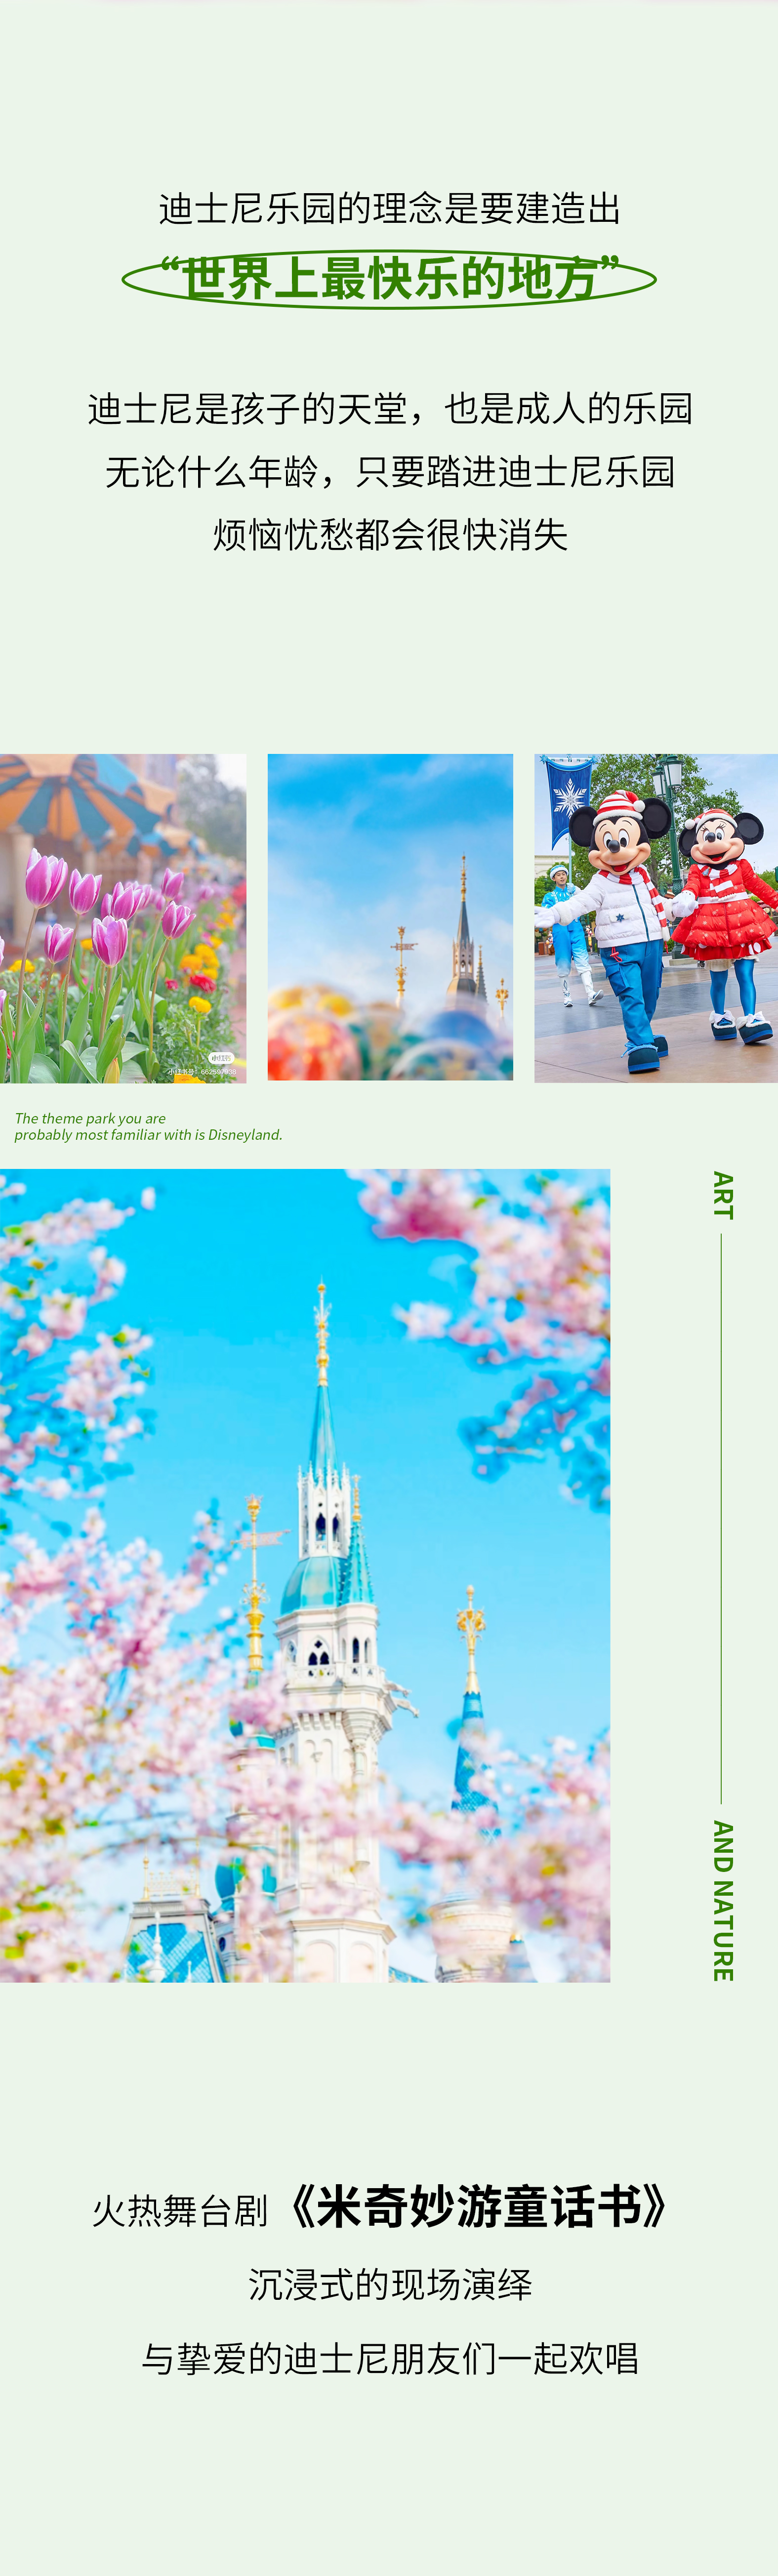Click the line 与挚爱的迪士尼朋友们一起欢唱

(x=390, y=2358)
